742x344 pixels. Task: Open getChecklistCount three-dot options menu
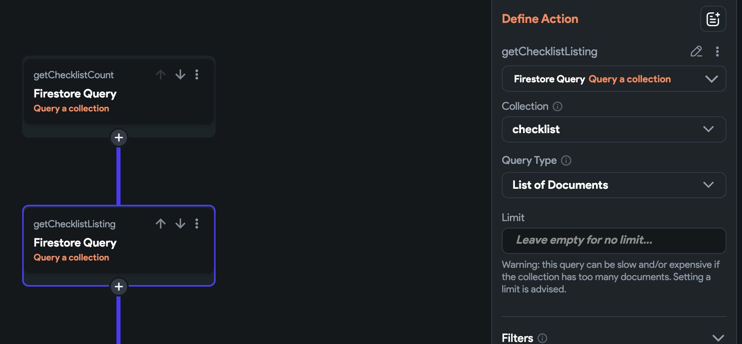[197, 75]
